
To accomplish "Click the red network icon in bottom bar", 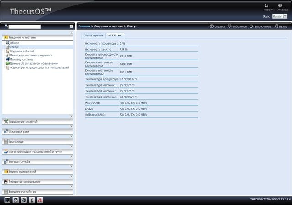I will (40, 200).
